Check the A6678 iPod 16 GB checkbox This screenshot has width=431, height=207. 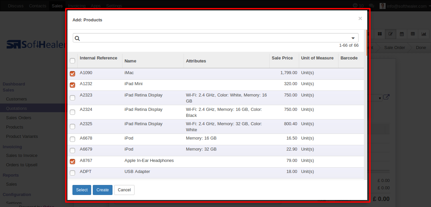(72, 139)
